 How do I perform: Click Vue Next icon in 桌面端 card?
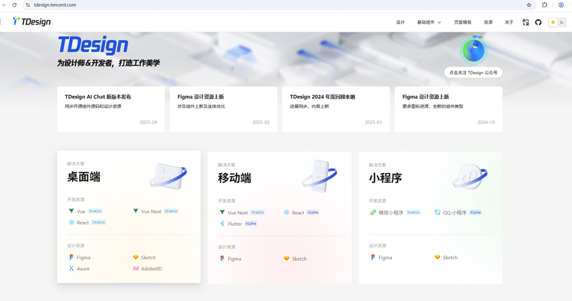point(136,211)
